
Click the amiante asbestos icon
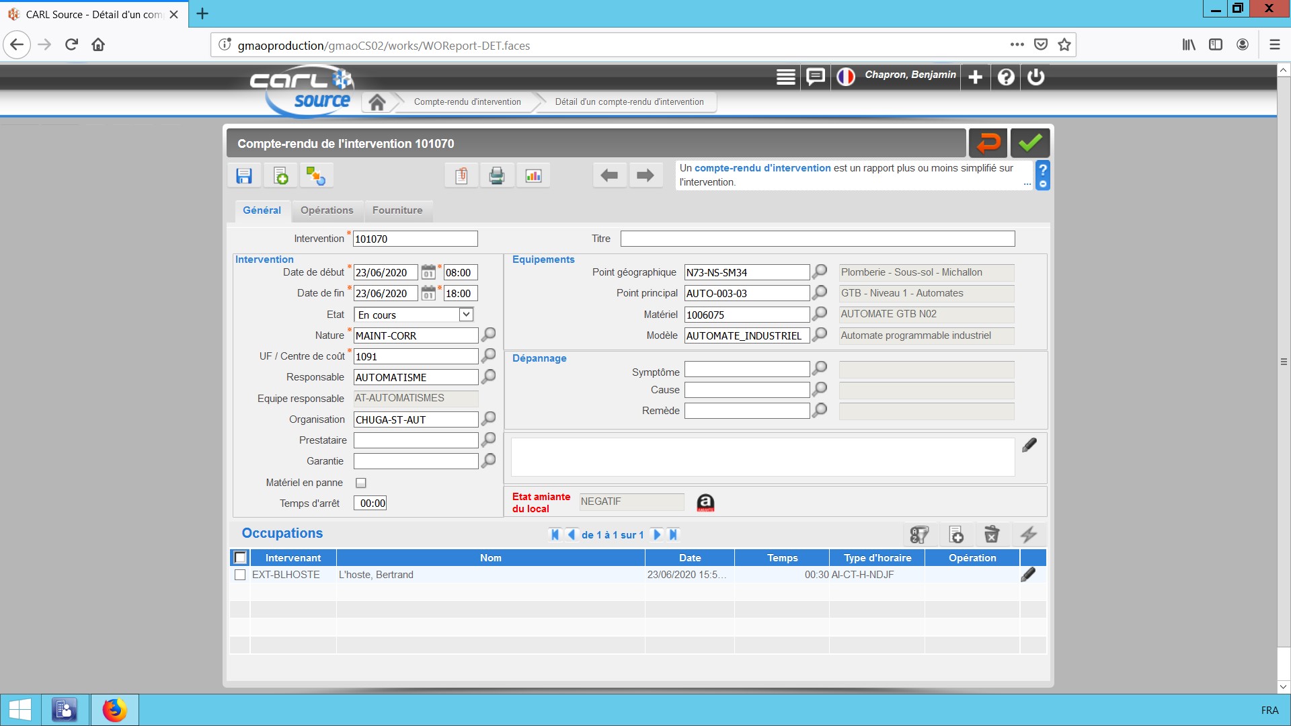pos(705,503)
